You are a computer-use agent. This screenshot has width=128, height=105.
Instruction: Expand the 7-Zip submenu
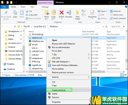69,54
